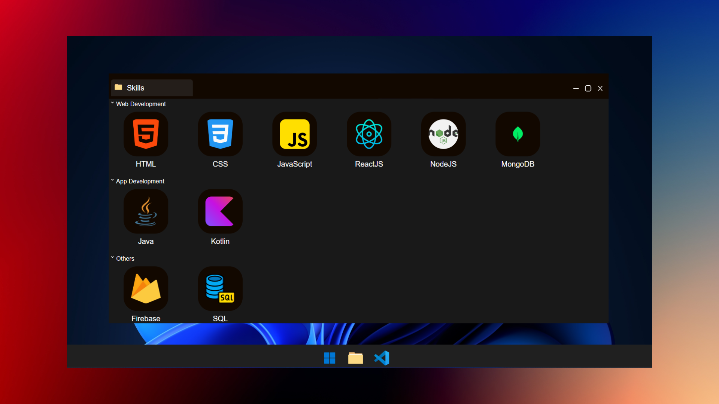Collapse the Web Development section

tap(112, 103)
